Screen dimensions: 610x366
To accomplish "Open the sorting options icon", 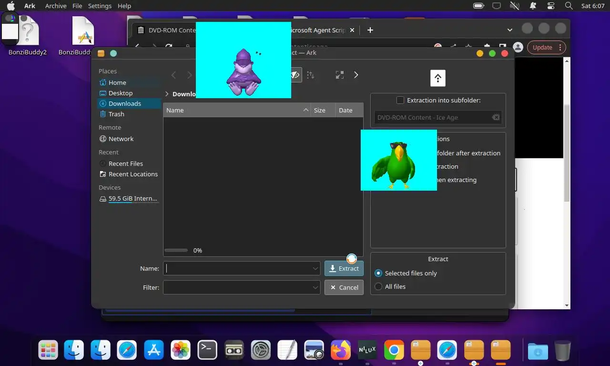I will pyautogui.click(x=310, y=75).
